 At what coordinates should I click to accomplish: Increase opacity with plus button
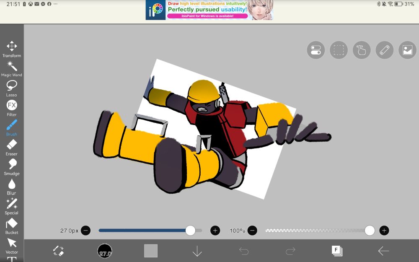tap(384, 231)
